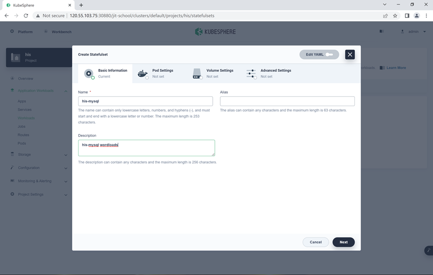Click the Cancel button

(x=316, y=242)
